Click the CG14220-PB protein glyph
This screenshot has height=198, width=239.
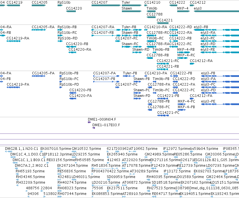(73, 93)
